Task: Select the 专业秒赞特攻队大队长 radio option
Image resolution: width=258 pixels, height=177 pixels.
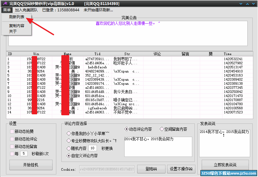Action: (x=69, y=141)
